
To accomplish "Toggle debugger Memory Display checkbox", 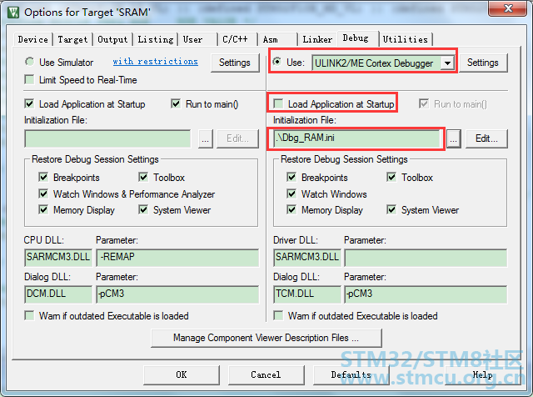I will [291, 209].
